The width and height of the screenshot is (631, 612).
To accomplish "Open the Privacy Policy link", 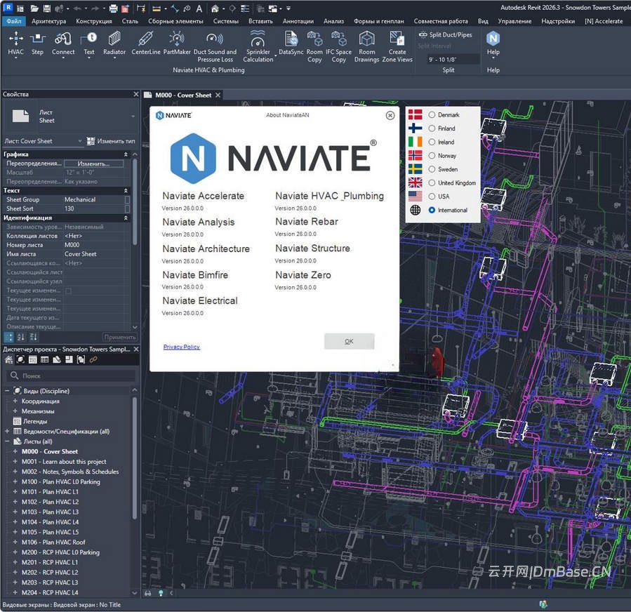I will point(182,347).
